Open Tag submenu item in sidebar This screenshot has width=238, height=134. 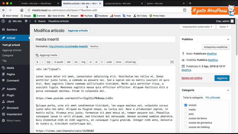click(4, 61)
